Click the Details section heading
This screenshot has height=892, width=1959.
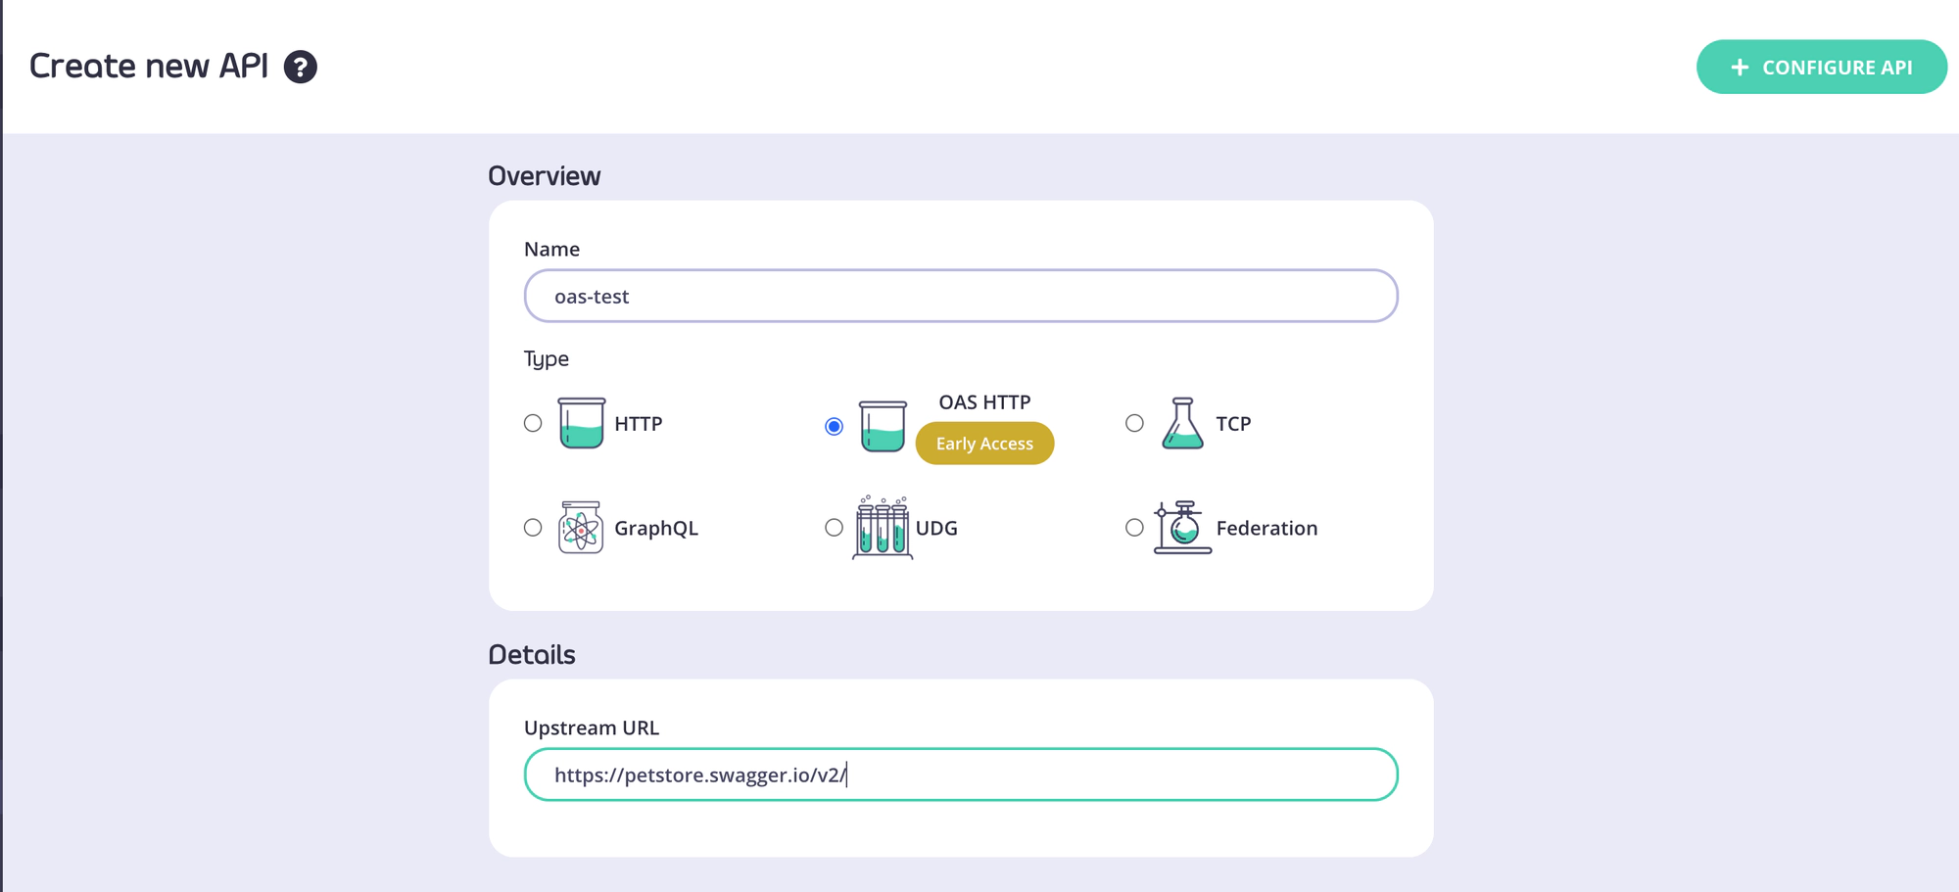[532, 654]
